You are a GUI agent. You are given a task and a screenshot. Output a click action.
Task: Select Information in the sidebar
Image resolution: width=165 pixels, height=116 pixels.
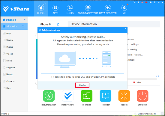tap(14, 26)
